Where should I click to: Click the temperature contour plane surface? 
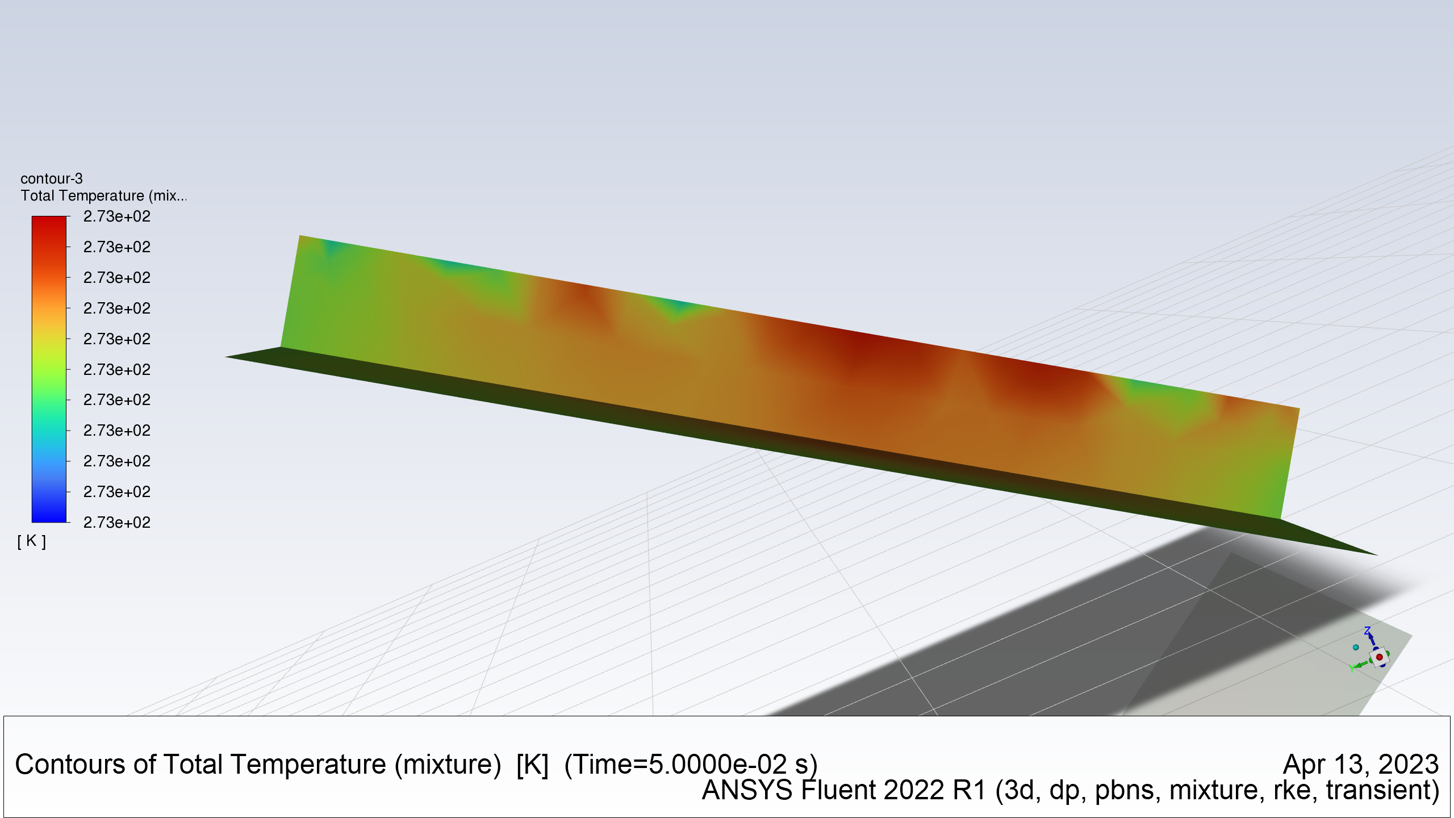click(x=790, y=377)
